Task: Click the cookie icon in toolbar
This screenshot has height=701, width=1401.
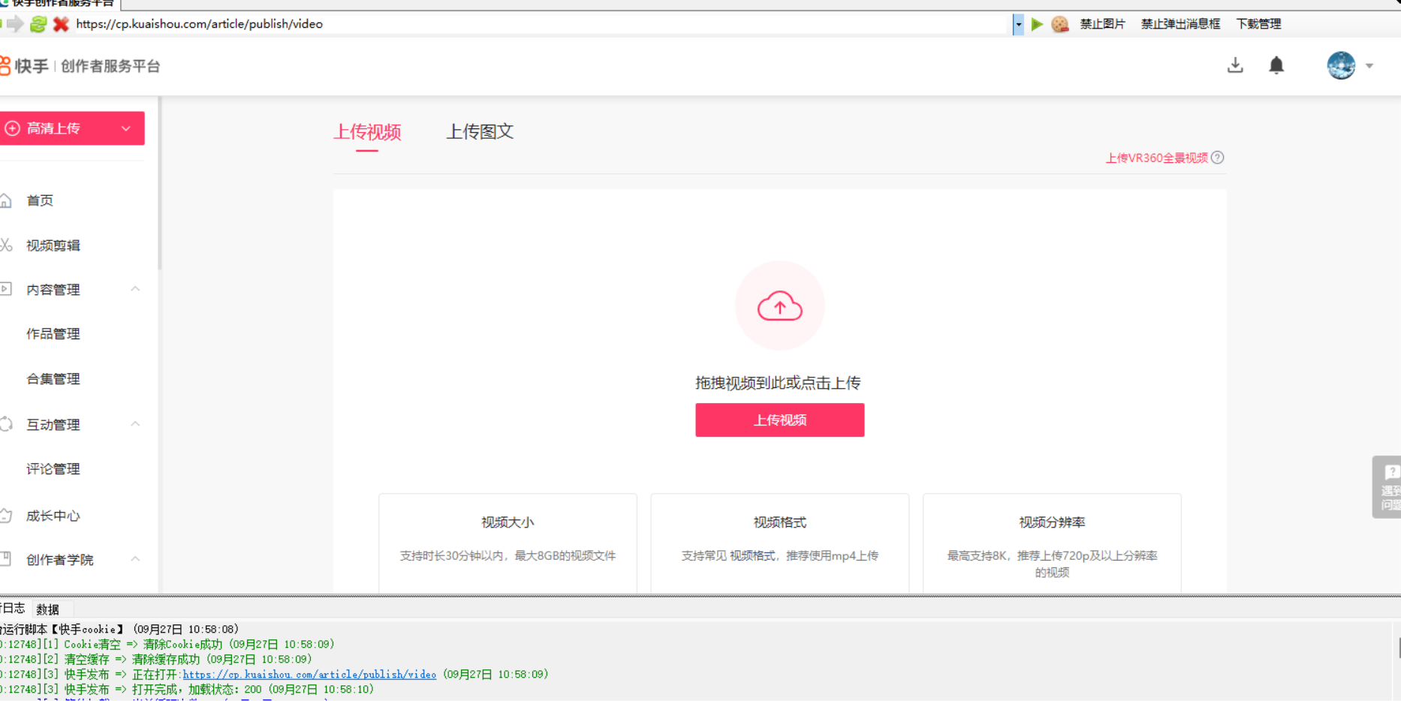Action: (x=1059, y=24)
